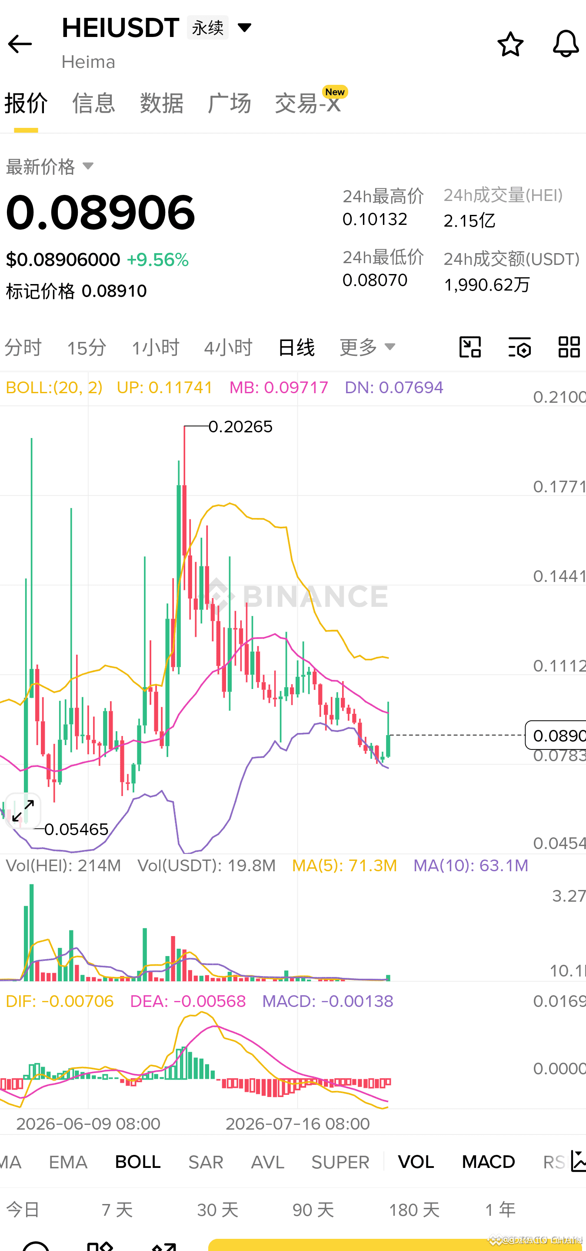Tap the DIF: -0.00706 value
This screenshot has width=586, height=1251.
click(60, 1001)
